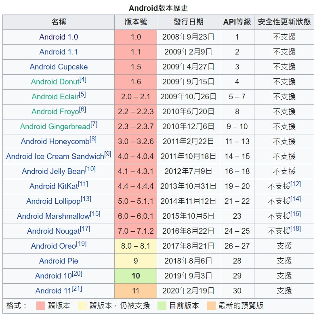
Task: Click the 版本號 column header
Action: (x=136, y=22)
